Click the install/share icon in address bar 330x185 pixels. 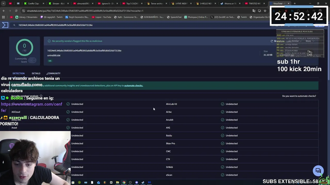pos(259,11)
